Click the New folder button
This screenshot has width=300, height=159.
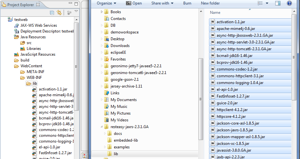click(x=210, y=3)
